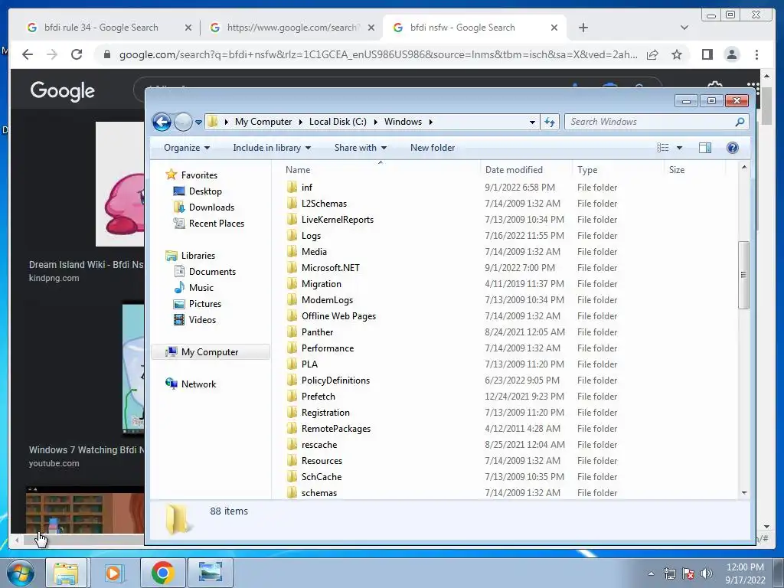Viewport: 784px width, 588px height.
Task: Select the ModemLogs folder
Action: pos(327,300)
